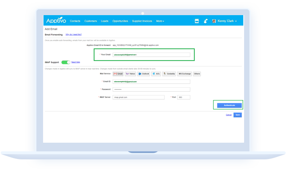286x171 pixels.
Task: Choose Outlook mail service
Action: [x=144, y=74]
